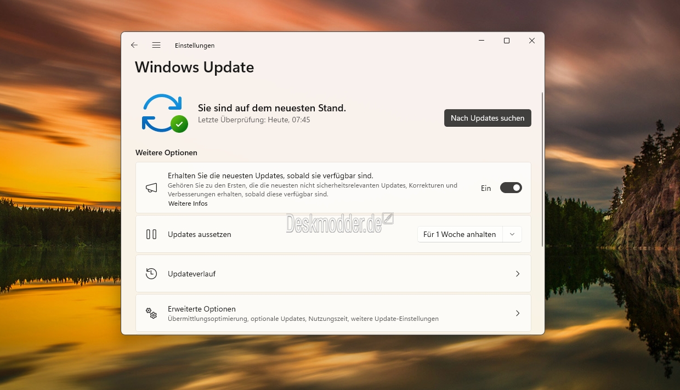Go back using the arrow icon
Screen dimensions: 680x390
[134, 45]
